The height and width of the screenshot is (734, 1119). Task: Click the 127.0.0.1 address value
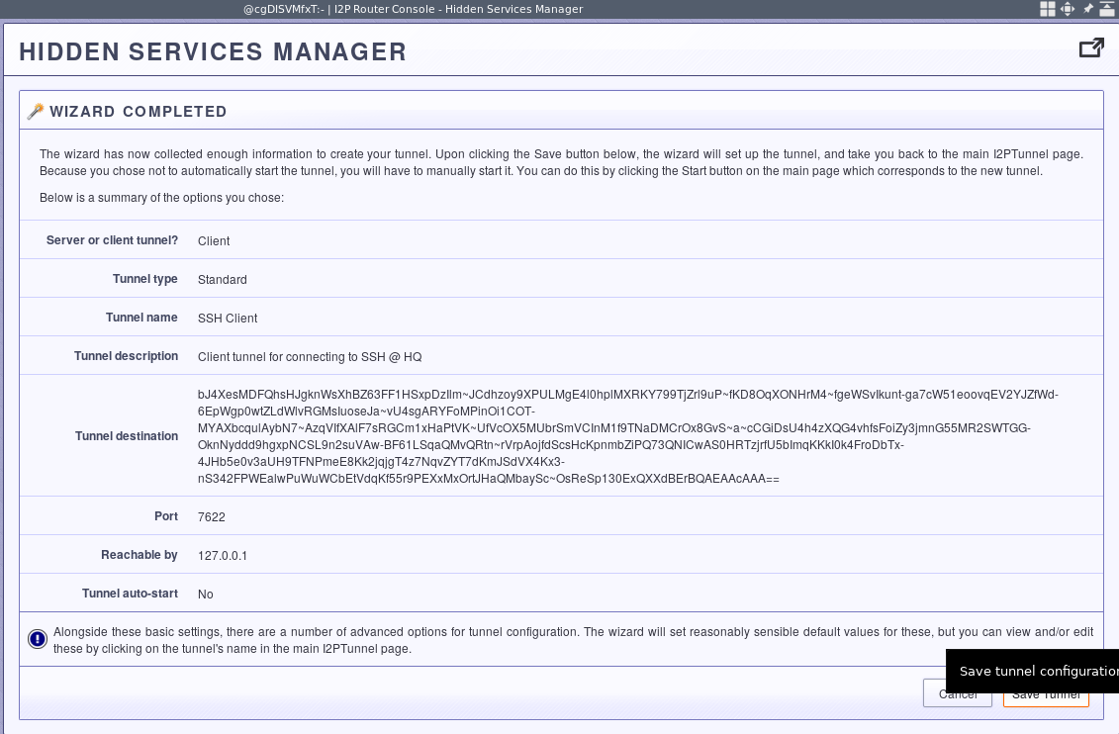[x=223, y=556]
